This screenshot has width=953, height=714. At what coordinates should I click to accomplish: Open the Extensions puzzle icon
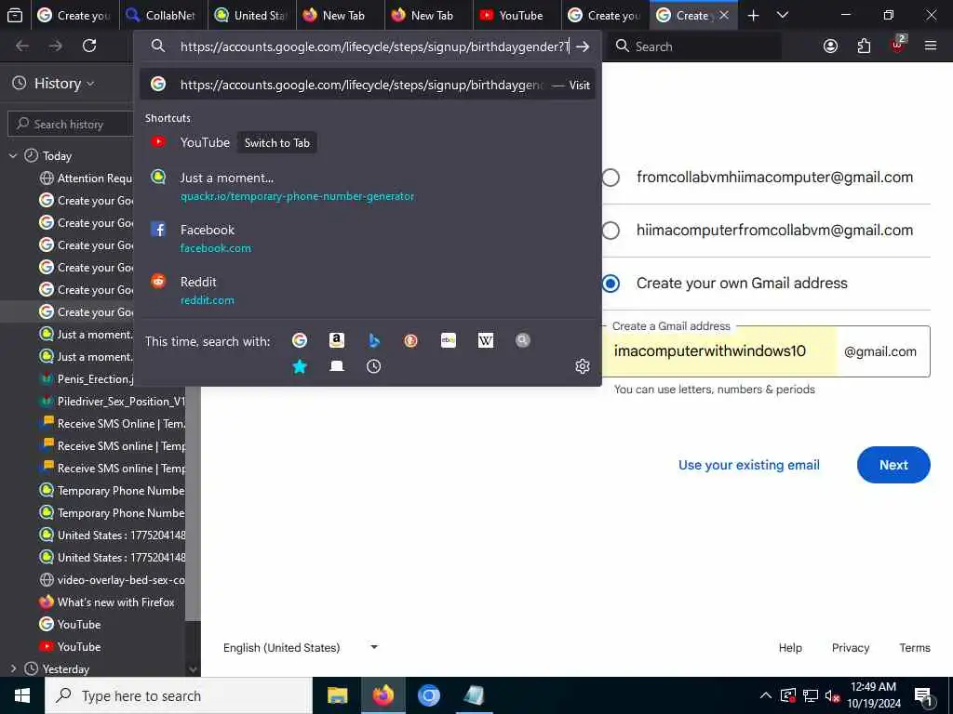coord(864,46)
